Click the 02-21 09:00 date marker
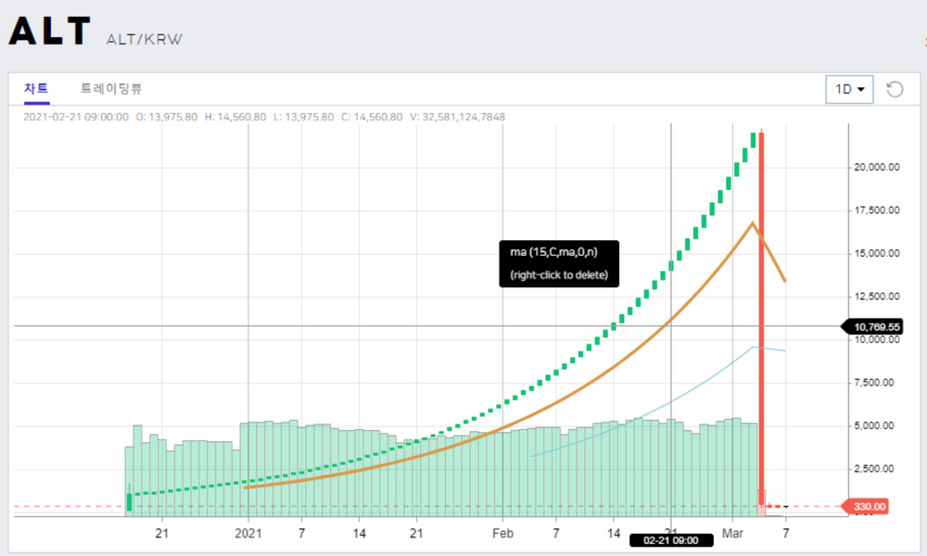The image size is (927, 556). coord(663,540)
